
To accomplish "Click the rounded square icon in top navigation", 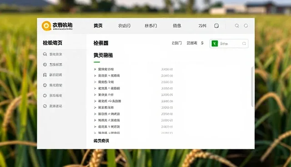I will coord(216,26).
